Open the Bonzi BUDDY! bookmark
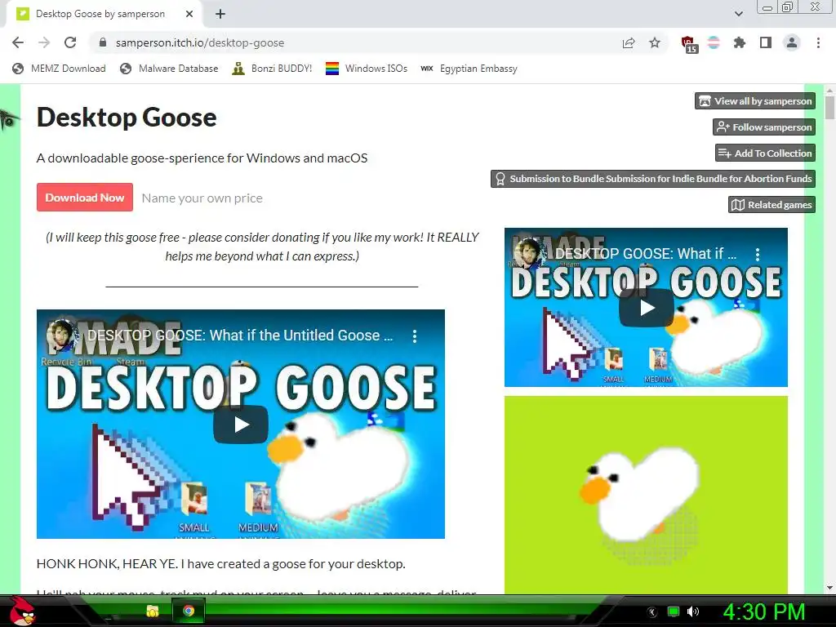836x627 pixels. [272, 69]
